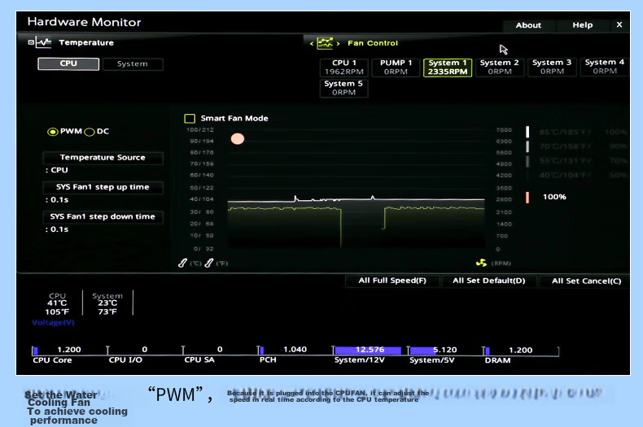The width and height of the screenshot is (643, 427).
Task: Click the DRAM voltage bar
Action: click(521, 351)
